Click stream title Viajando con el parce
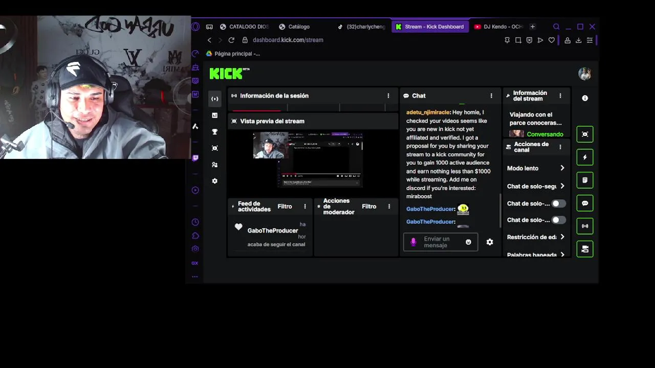The width and height of the screenshot is (655, 368). coord(536,119)
